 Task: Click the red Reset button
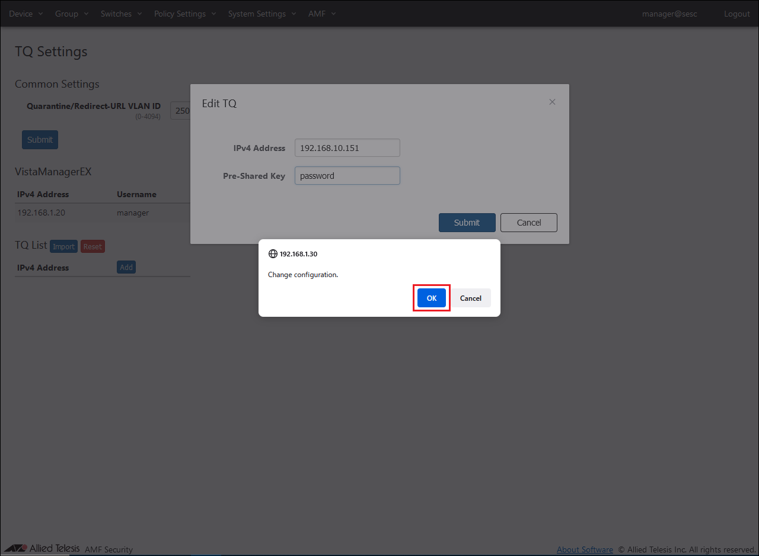(93, 247)
